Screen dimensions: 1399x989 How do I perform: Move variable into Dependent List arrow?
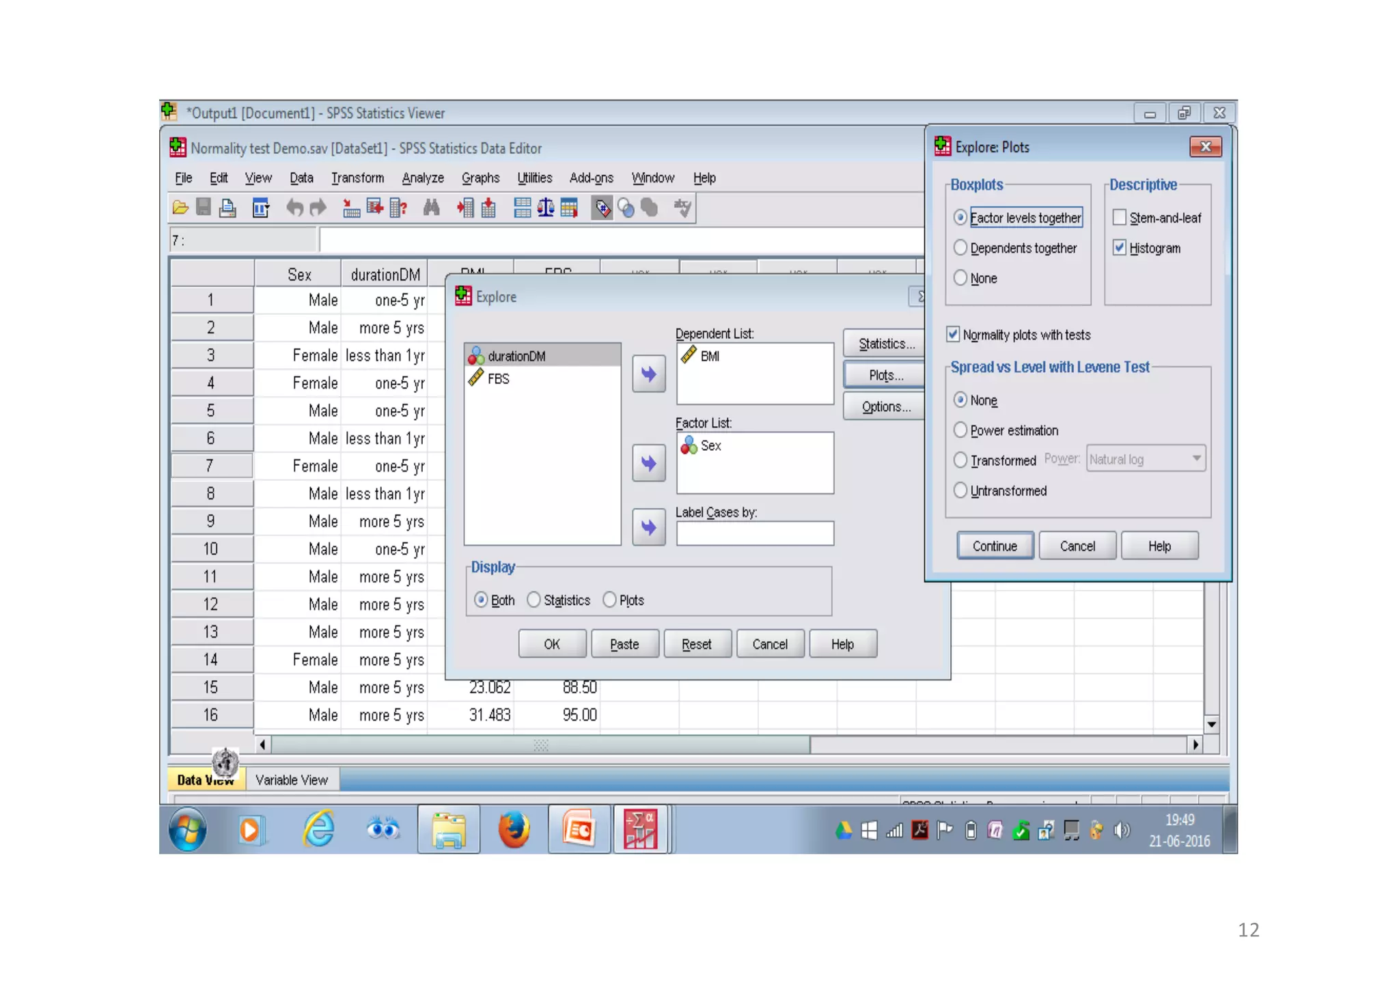pyautogui.click(x=648, y=374)
